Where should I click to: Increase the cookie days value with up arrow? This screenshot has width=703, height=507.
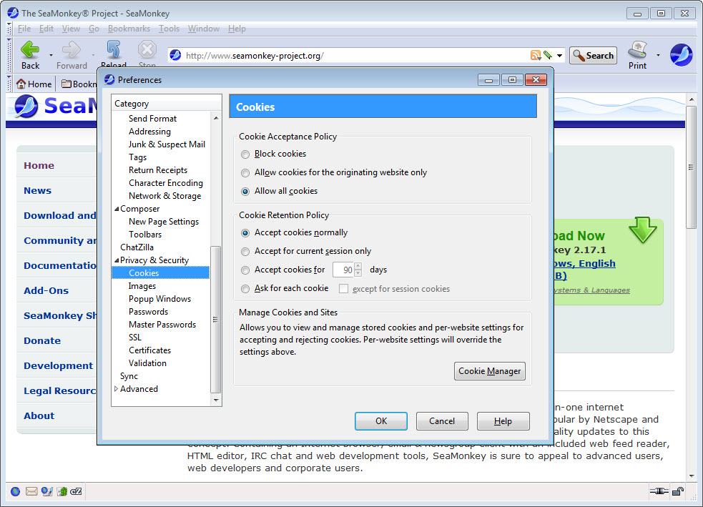click(358, 266)
